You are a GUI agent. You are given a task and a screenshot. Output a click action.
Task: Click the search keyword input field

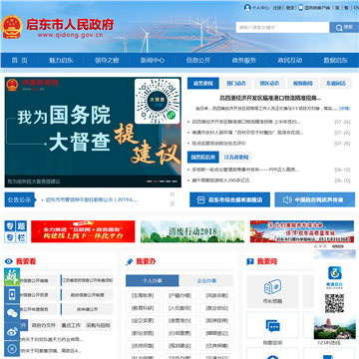(282, 27)
